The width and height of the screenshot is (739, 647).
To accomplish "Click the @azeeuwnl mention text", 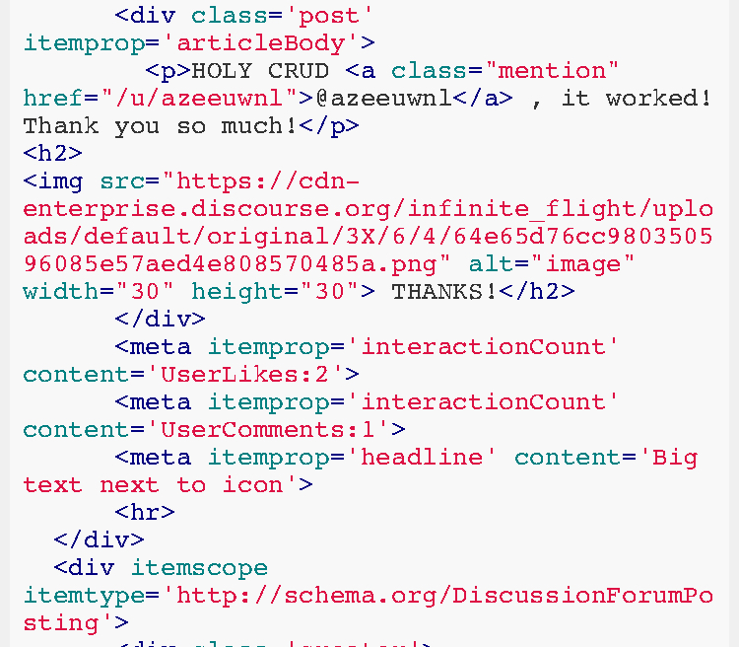I will 383,99.
